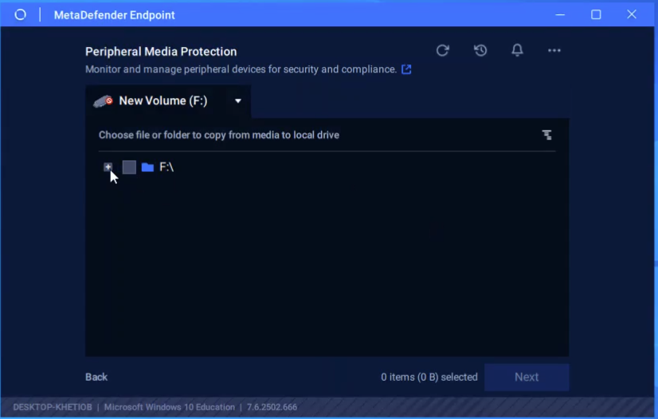The image size is (658, 419).
Task: Go Back to the previous step
Action: click(x=96, y=377)
